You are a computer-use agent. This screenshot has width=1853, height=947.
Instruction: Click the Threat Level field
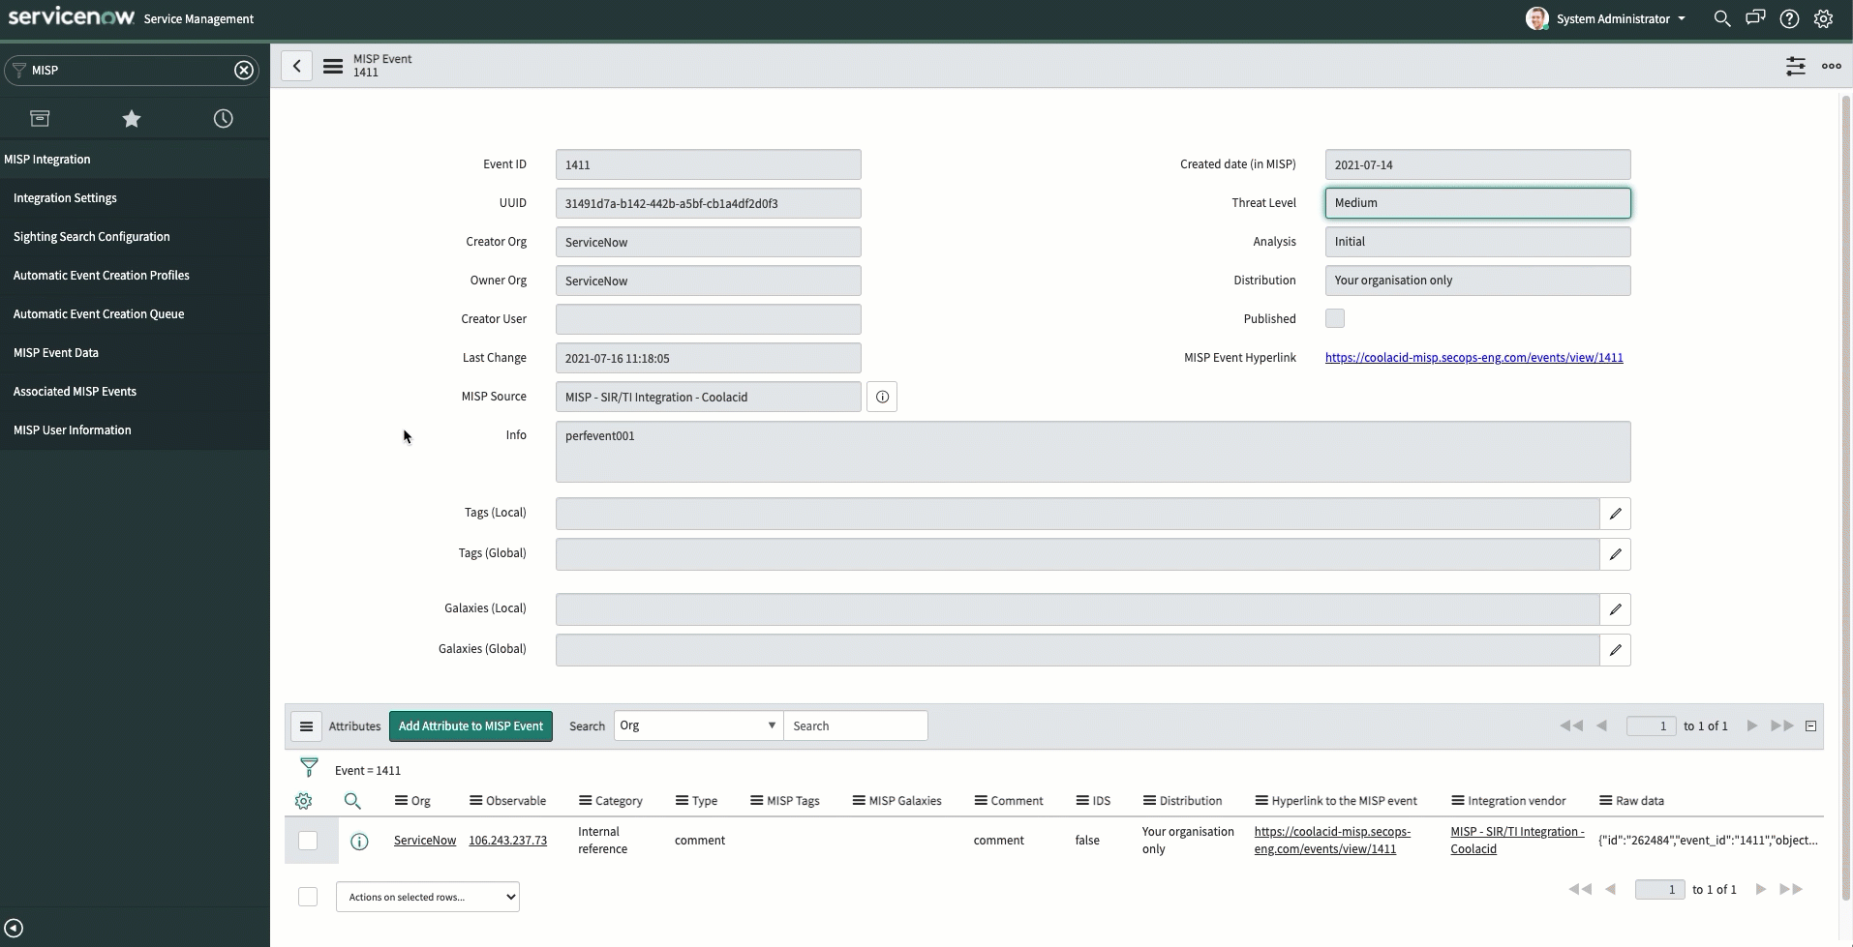pos(1477,203)
